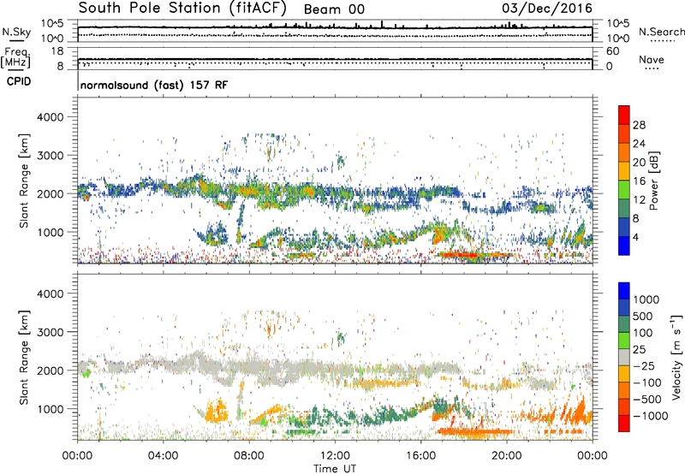Pick the light green 12-16 dB colorbar segment
The height and width of the screenshot is (474, 685).
(624, 190)
